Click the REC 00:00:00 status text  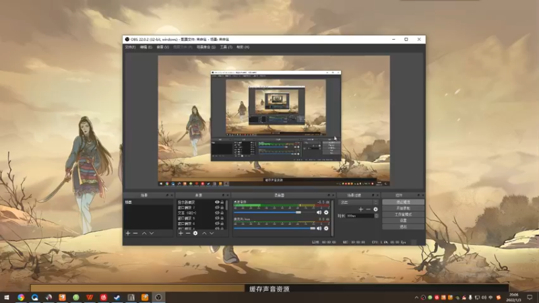pyautogui.click(x=354, y=242)
